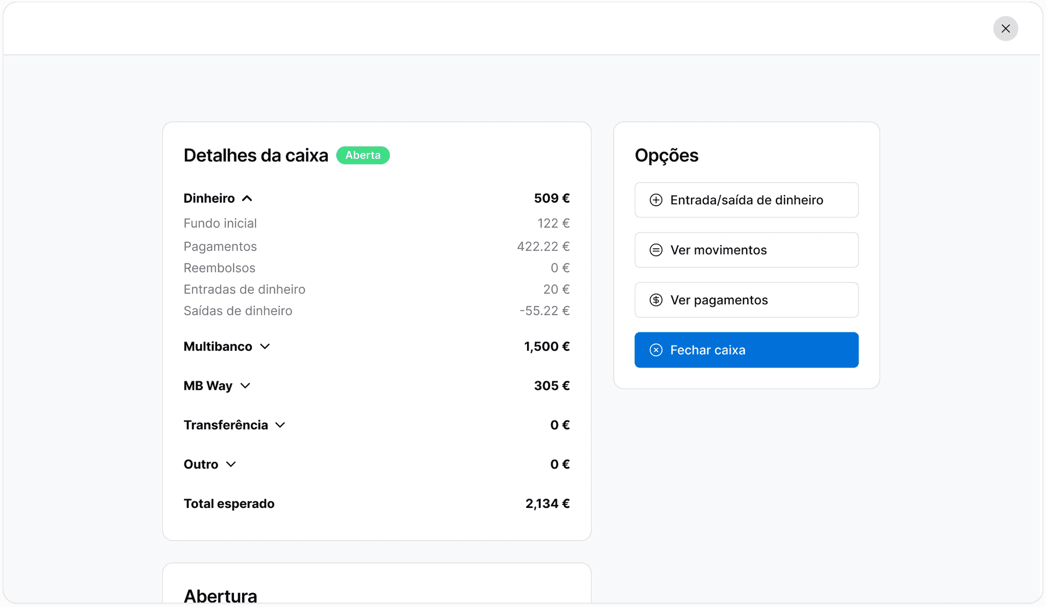1046x607 pixels.
Task: Click the 1,500 € Multibanco amount
Action: click(547, 347)
